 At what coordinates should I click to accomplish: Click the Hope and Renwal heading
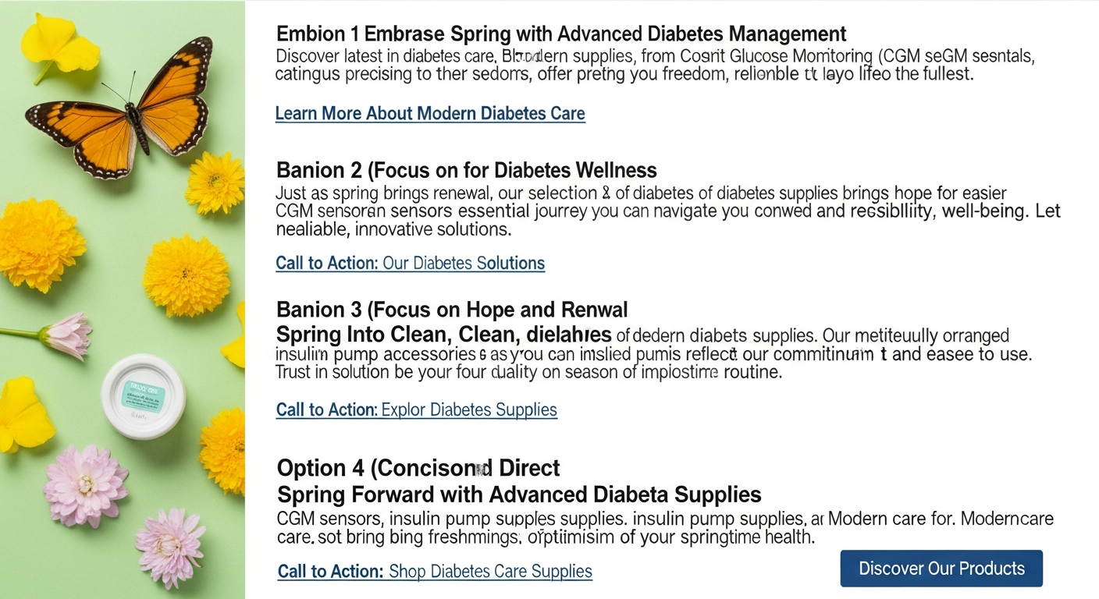[x=453, y=309]
